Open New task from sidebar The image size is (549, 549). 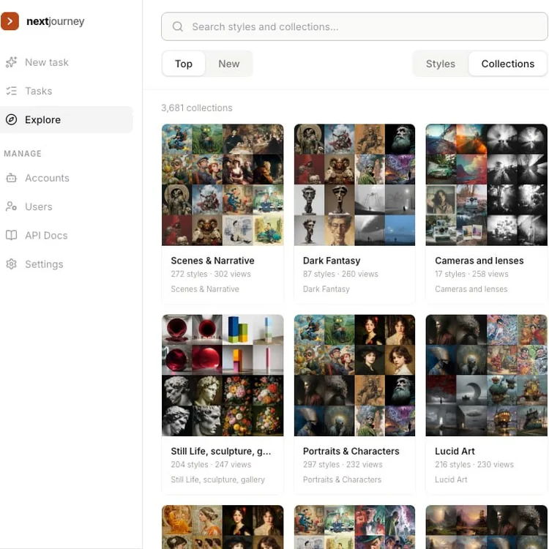(x=67, y=62)
